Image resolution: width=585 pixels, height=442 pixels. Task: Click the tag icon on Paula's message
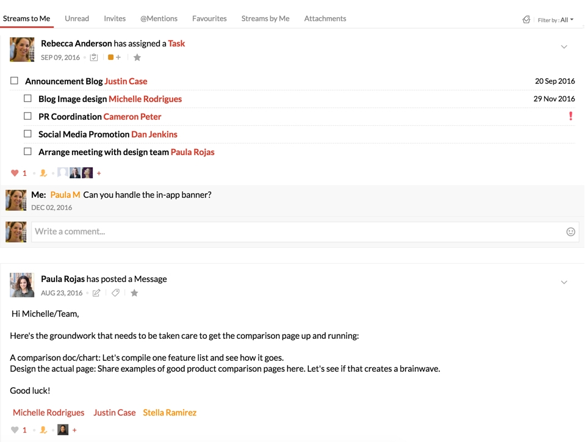(x=115, y=293)
